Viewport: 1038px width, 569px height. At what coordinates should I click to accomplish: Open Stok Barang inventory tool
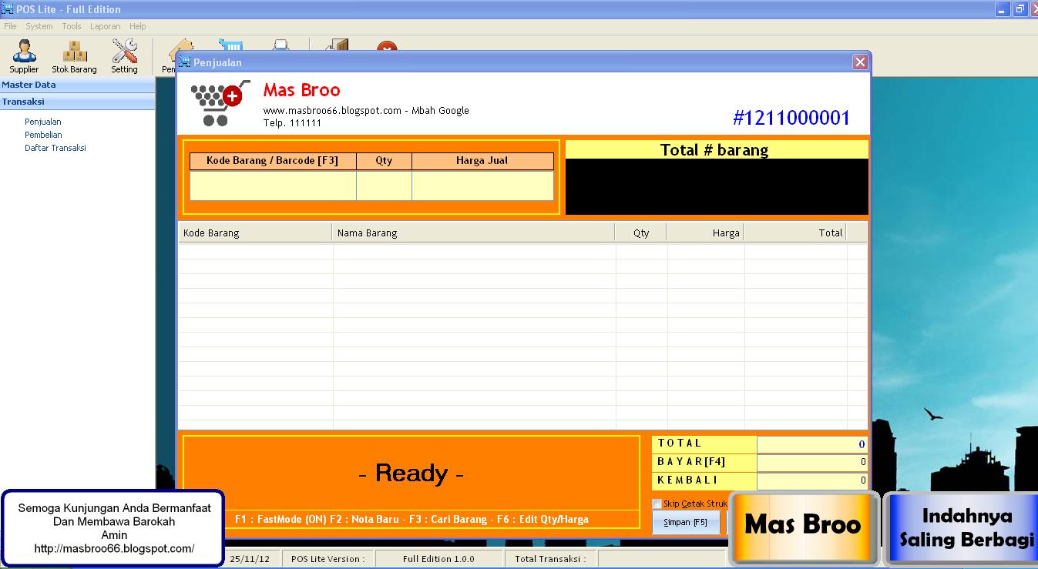[73, 54]
